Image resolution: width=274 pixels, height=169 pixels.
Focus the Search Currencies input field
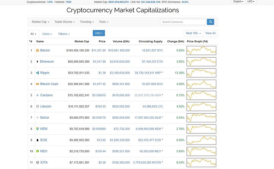pos(183,22)
